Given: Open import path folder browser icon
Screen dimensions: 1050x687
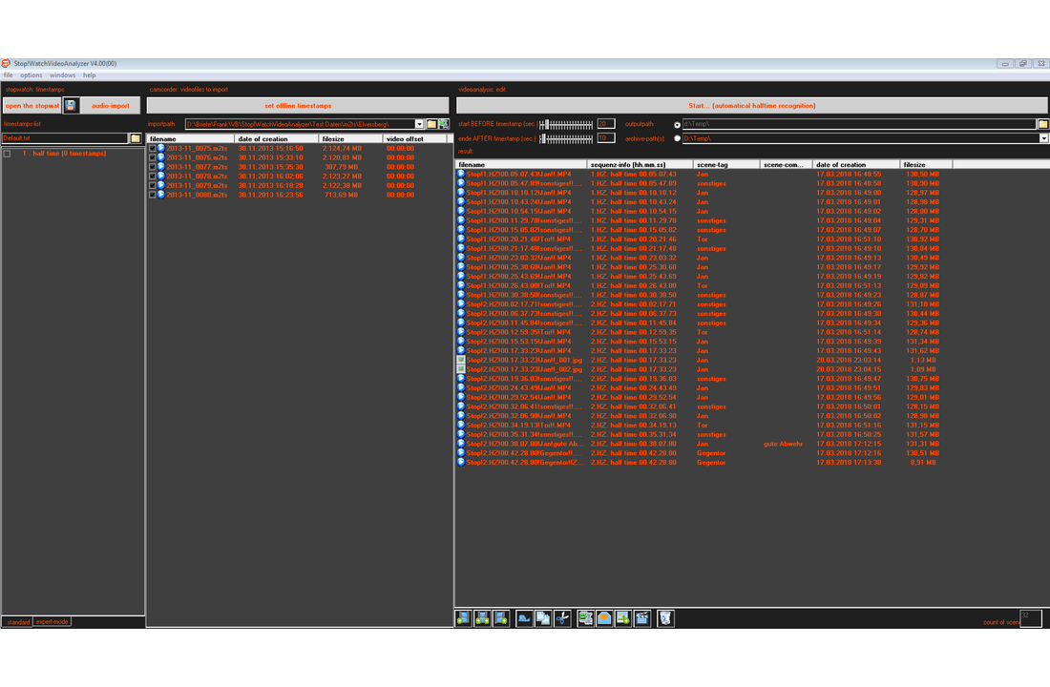Looking at the screenshot, I should click(431, 124).
